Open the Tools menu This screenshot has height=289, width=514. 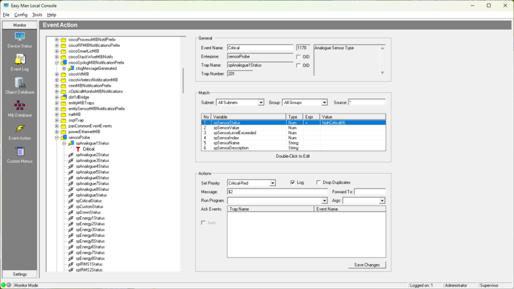(x=37, y=15)
